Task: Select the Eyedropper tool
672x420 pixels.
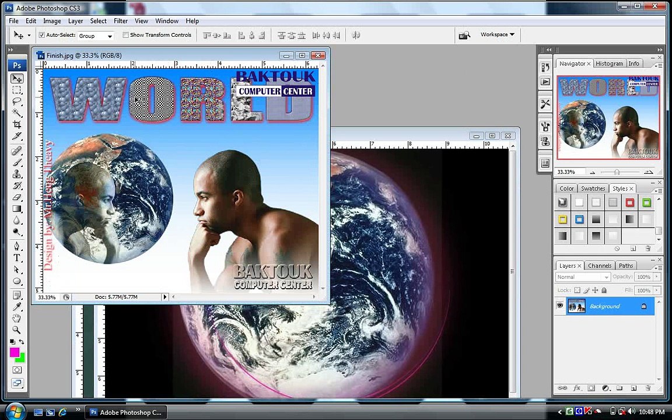Action: [17, 307]
